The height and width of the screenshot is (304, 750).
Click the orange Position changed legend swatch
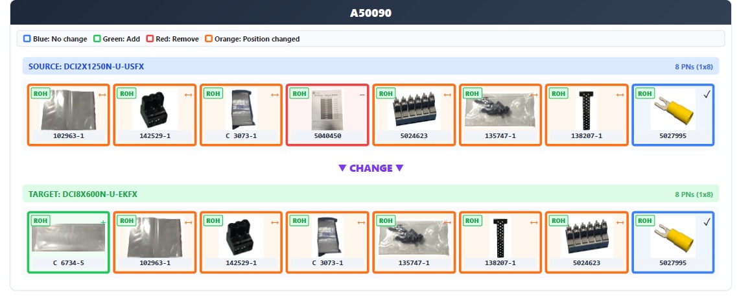click(208, 39)
